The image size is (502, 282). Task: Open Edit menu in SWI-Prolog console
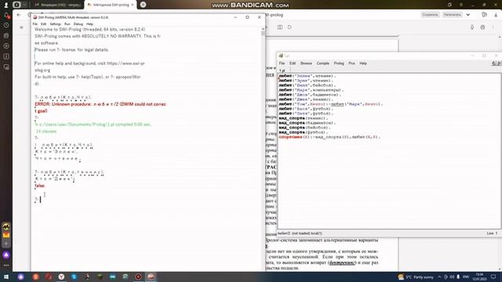pyautogui.click(x=44, y=24)
